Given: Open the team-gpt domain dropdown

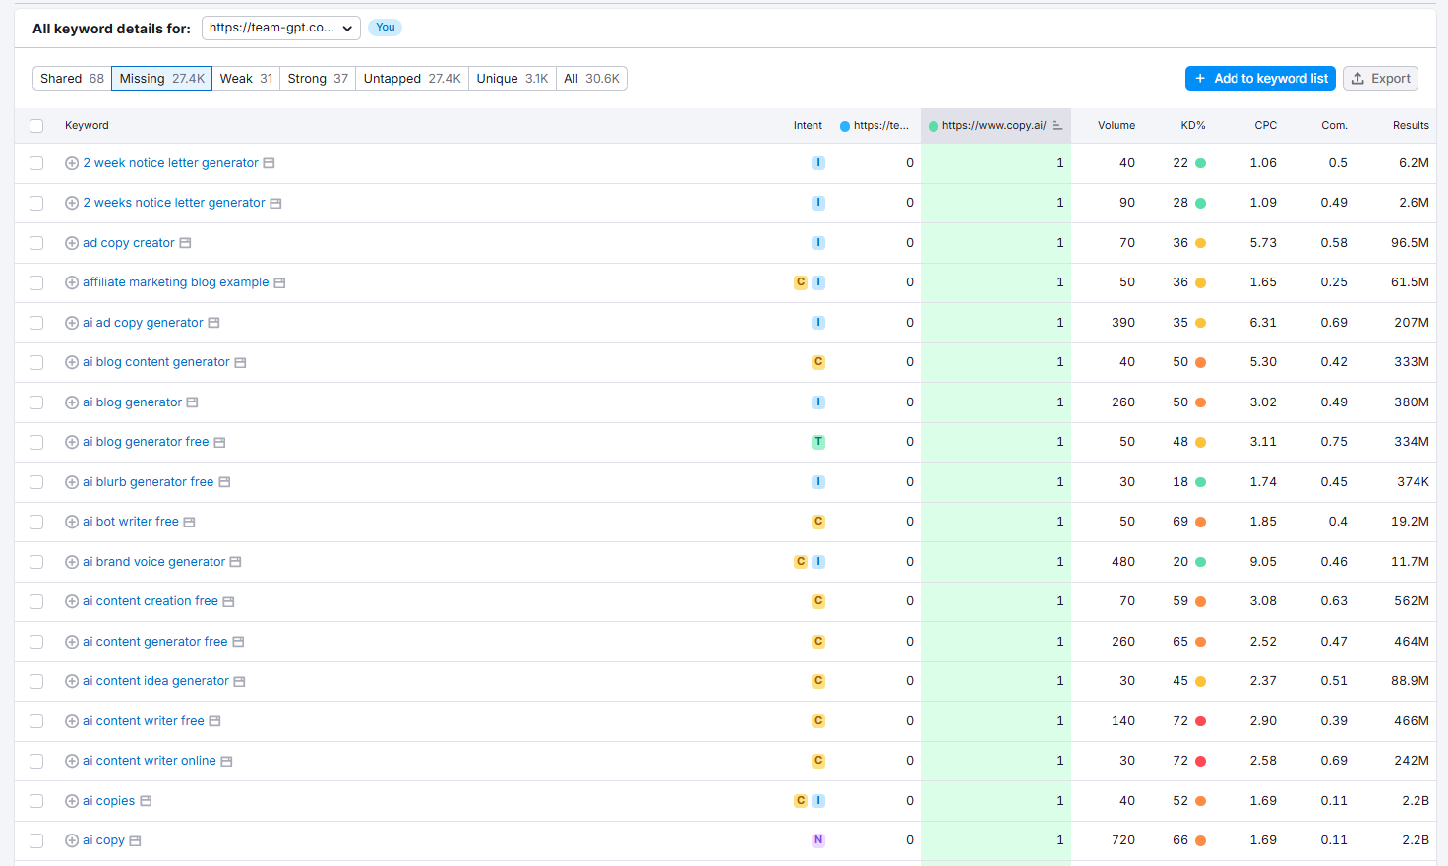Looking at the screenshot, I should point(280,28).
